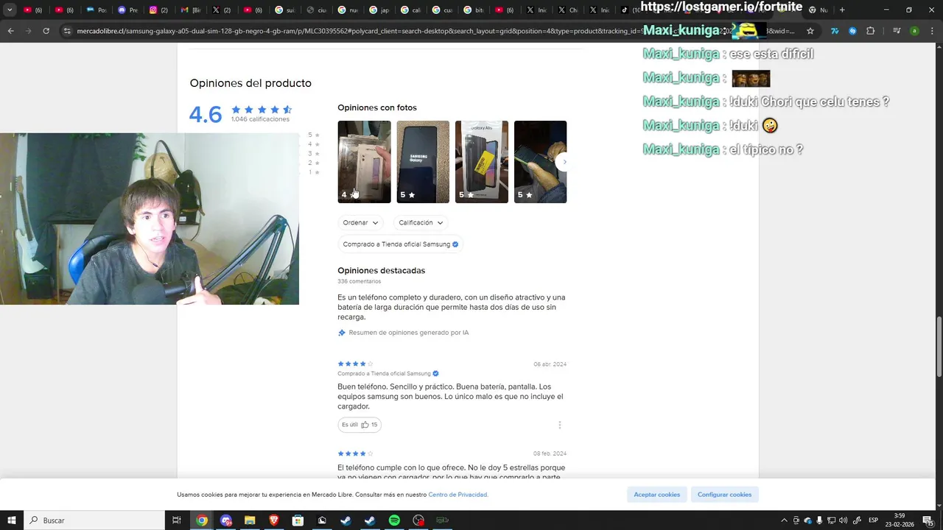Open Brave browser from the taskbar

(274, 520)
